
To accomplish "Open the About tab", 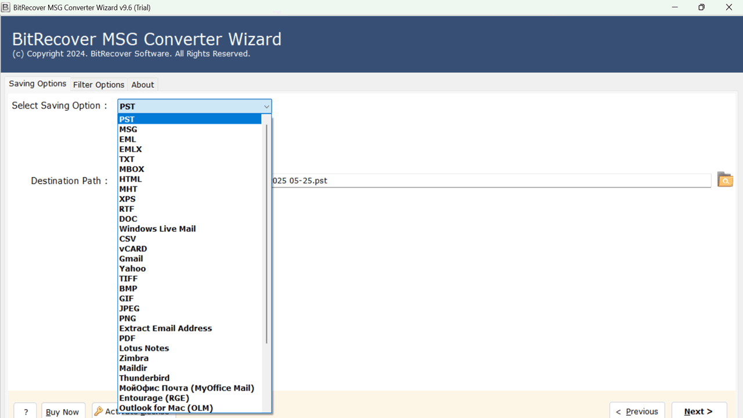I will coord(143,85).
